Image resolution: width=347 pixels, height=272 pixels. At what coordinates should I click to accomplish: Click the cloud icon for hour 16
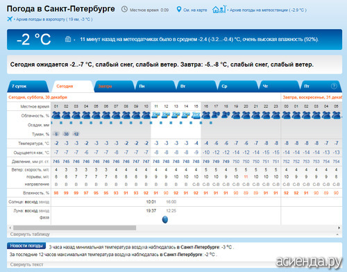tap(206, 115)
